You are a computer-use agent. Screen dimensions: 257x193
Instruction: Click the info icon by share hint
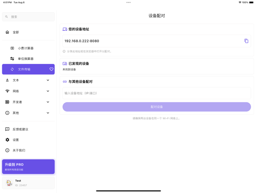click(64, 51)
